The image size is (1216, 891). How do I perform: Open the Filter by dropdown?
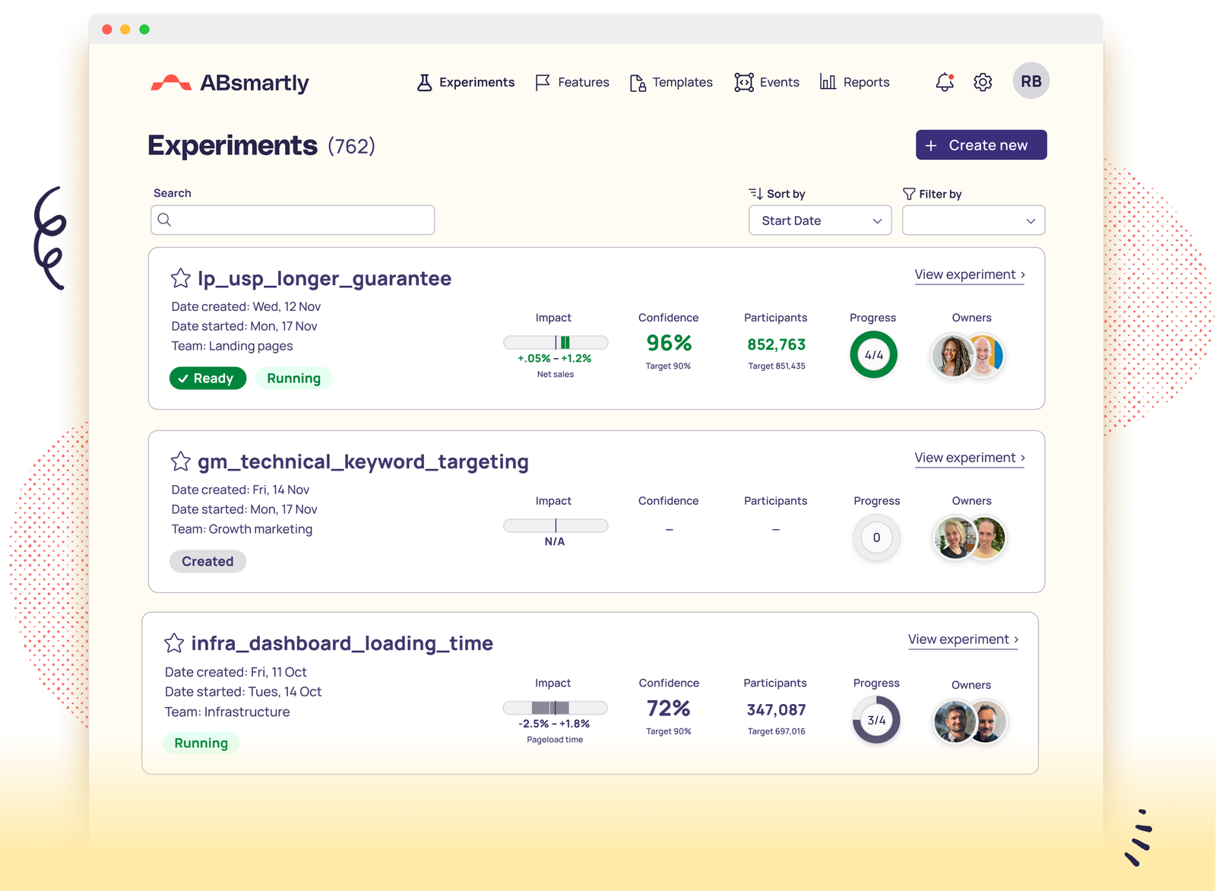click(973, 221)
